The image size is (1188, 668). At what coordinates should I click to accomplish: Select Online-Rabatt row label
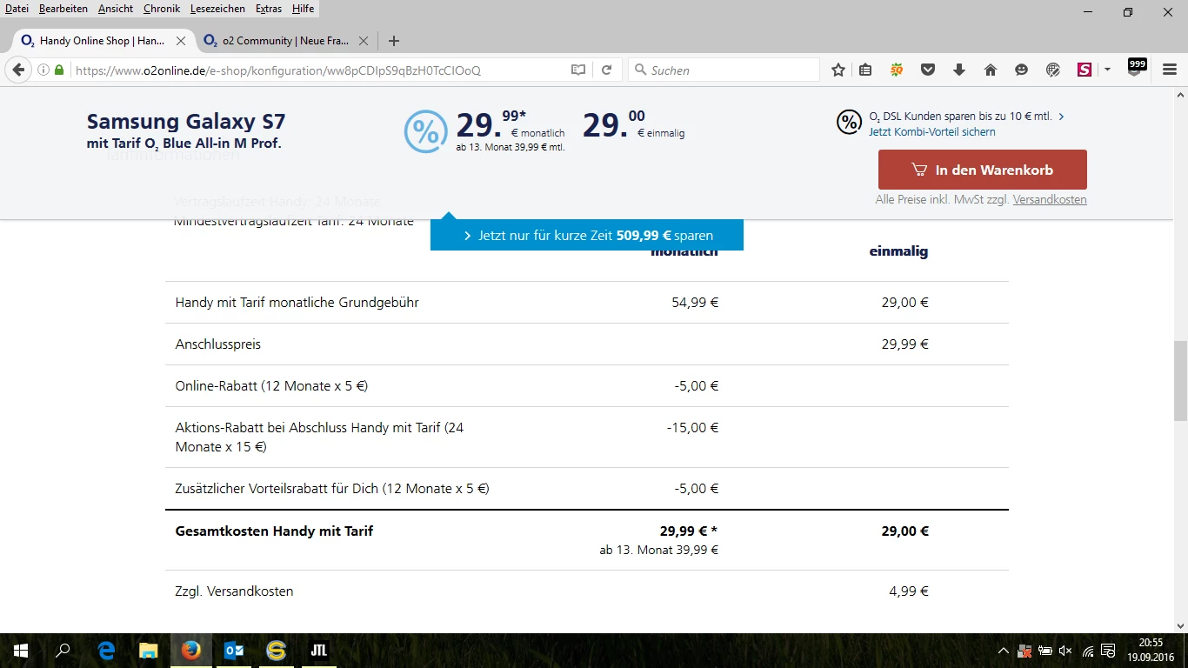pyautogui.click(x=271, y=386)
